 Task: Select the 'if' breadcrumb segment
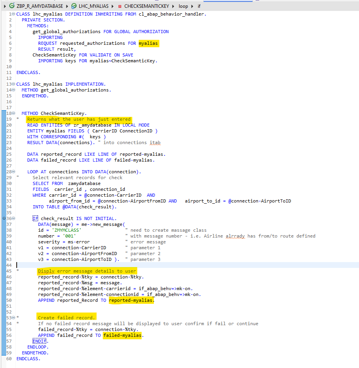(x=199, y=6)
